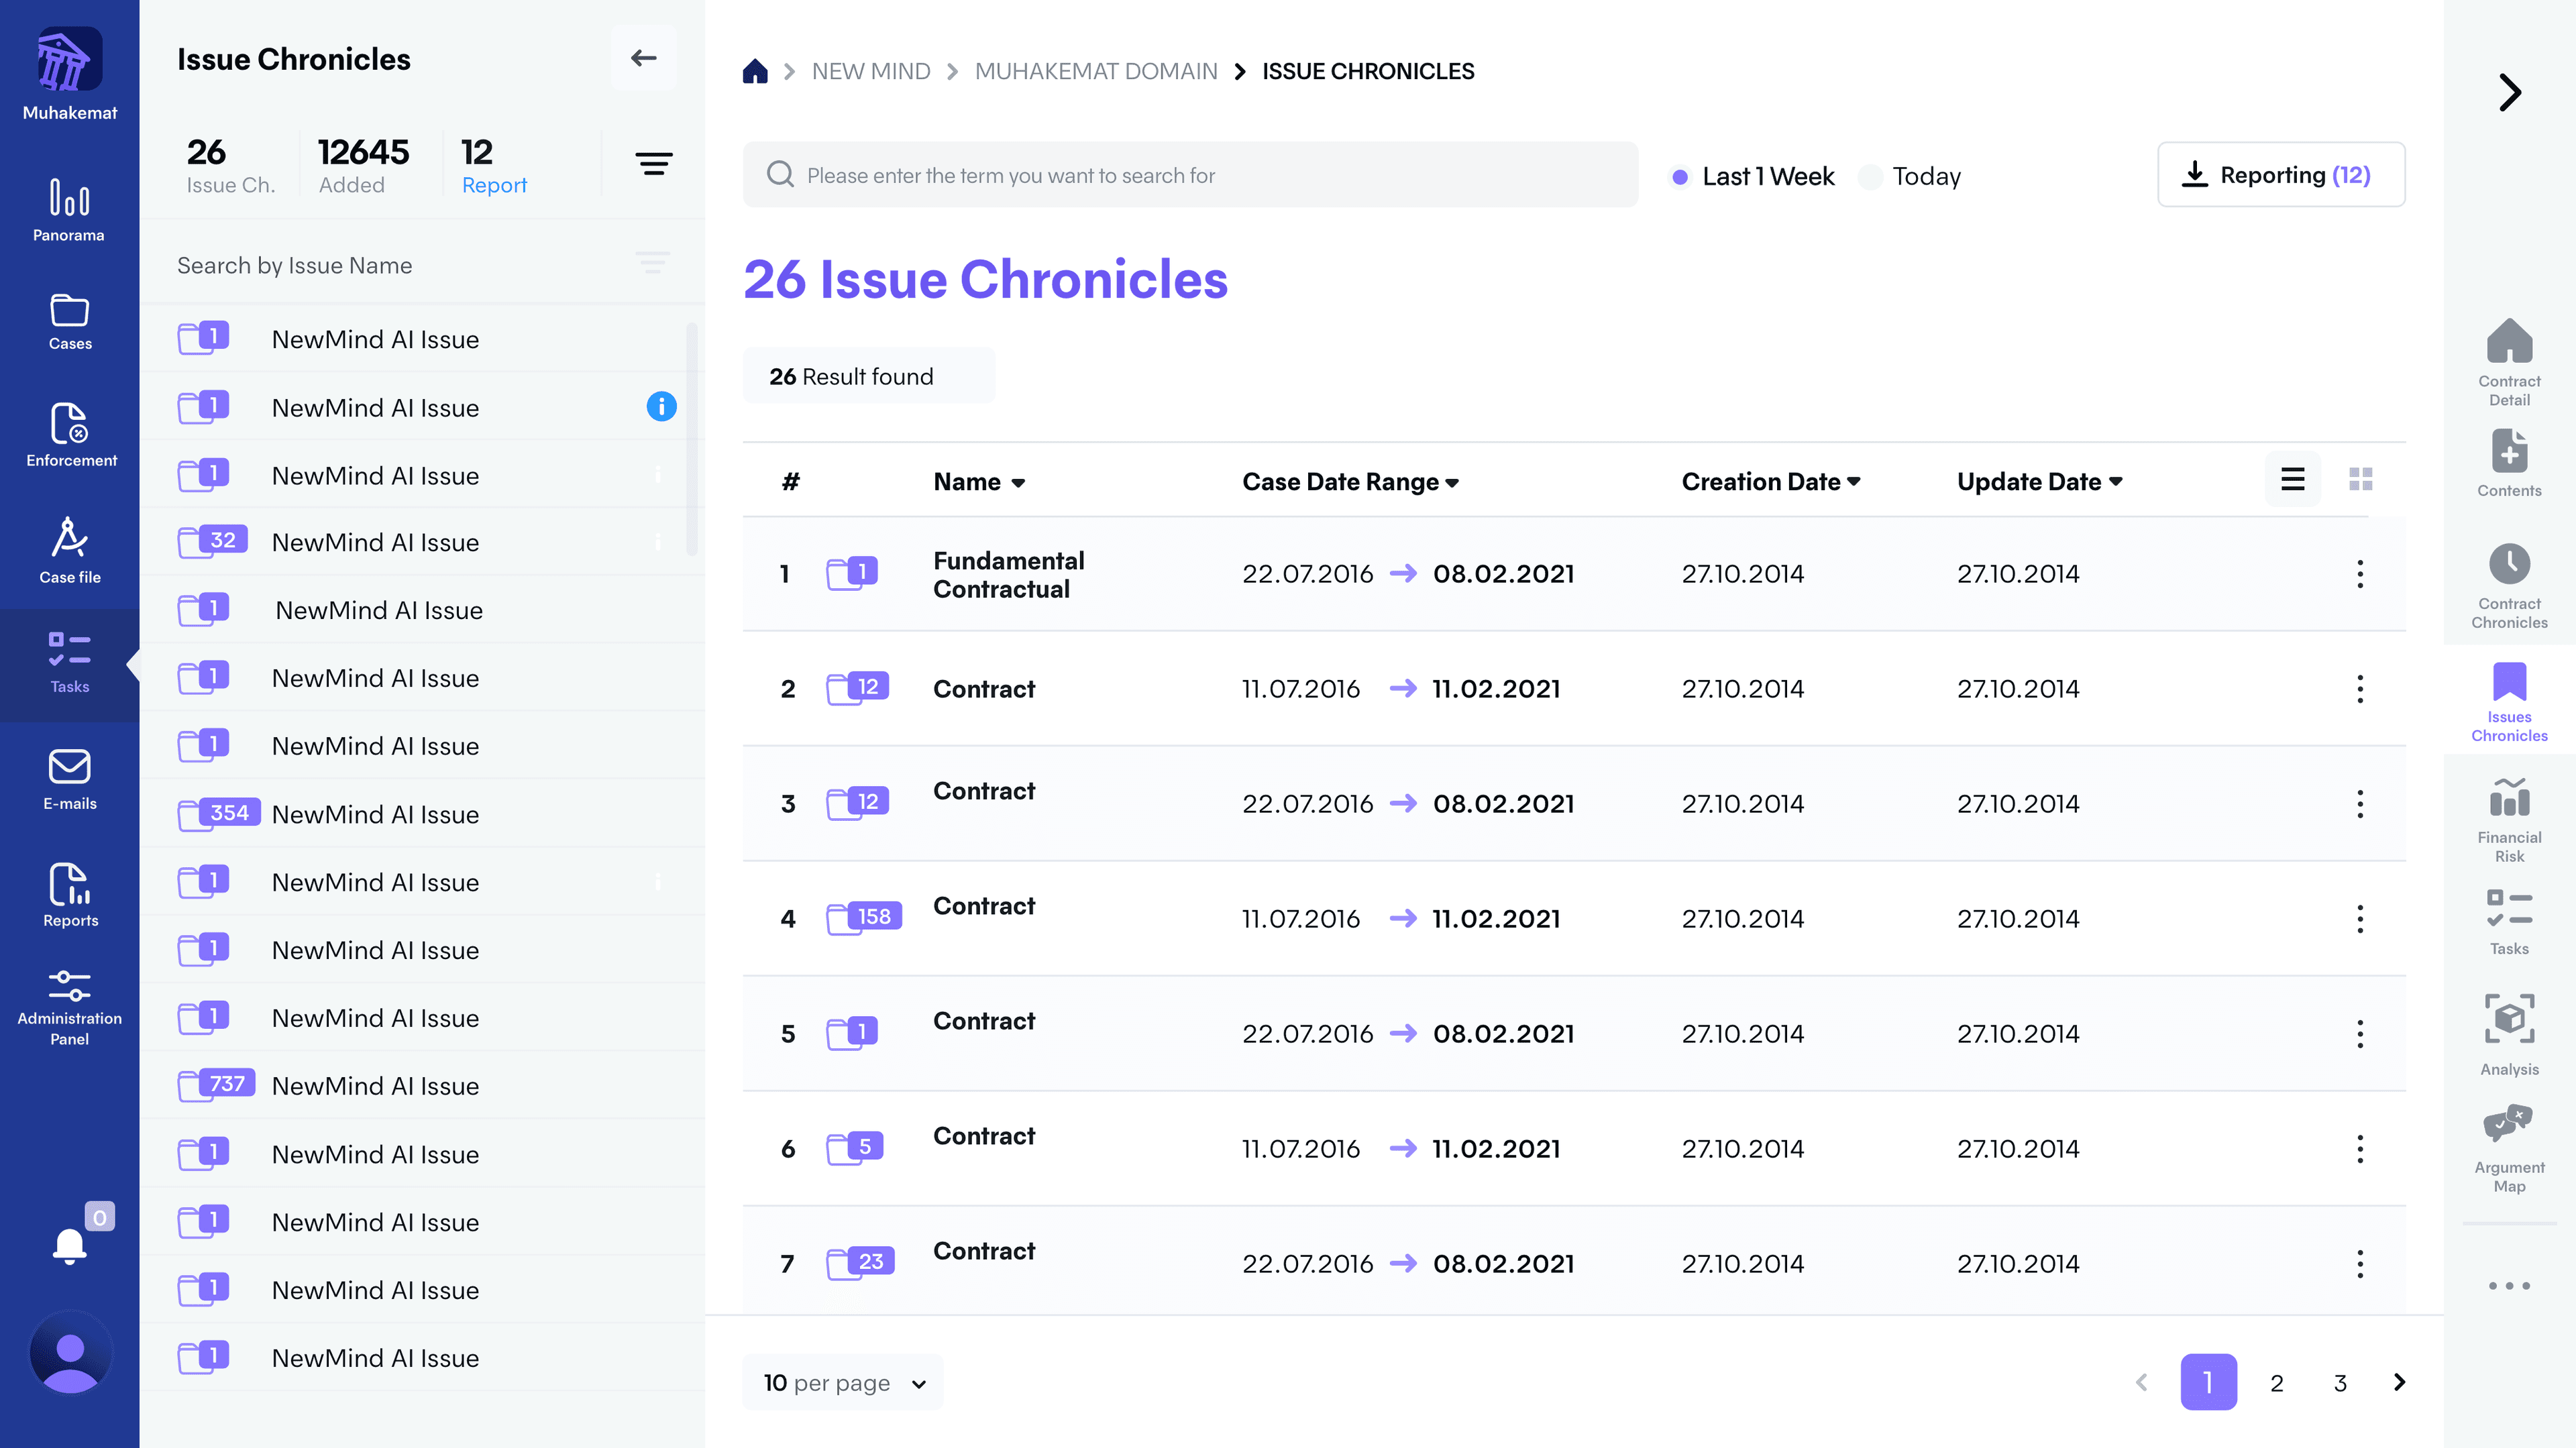Screen dimensions: 2576x1448
Task: Click the notification bell icon
Action: (x=69, y=1246)
